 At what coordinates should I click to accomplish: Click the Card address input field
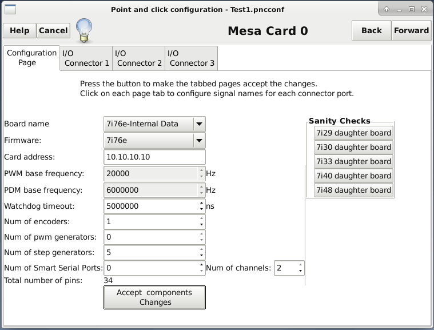pos(154,157)
